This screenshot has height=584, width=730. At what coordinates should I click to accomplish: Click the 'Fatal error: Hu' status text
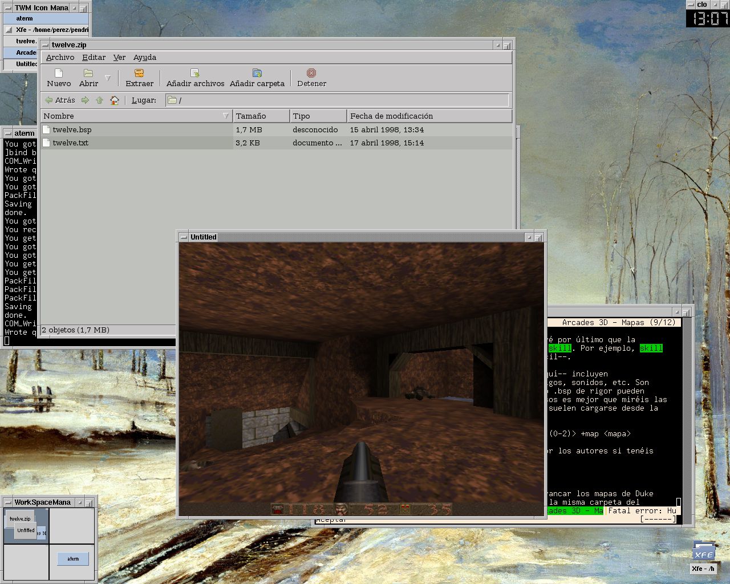(x=642, y=510)
